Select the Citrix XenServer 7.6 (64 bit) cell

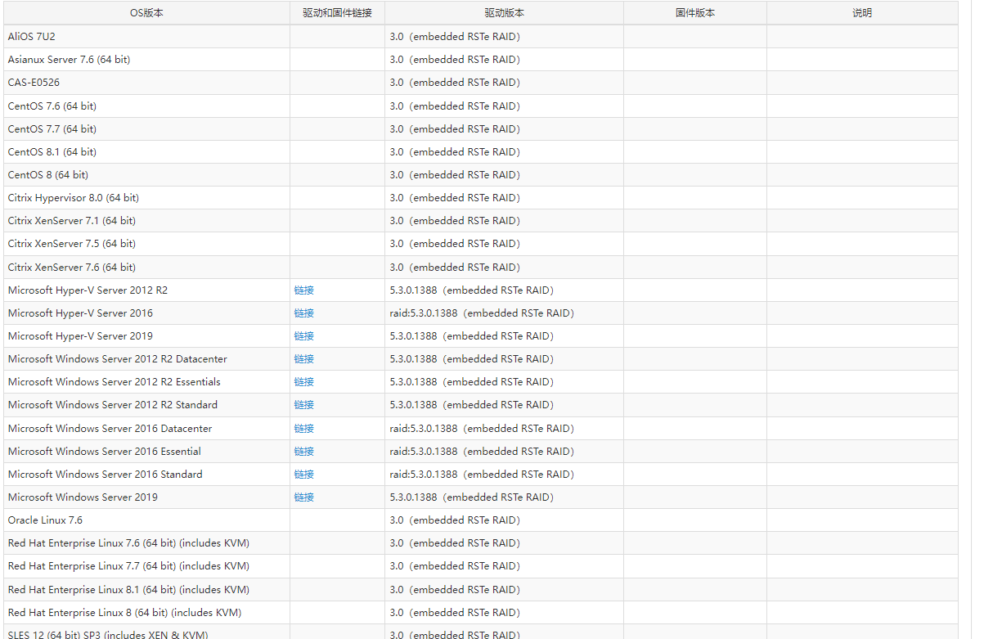(x=146, y=268)
